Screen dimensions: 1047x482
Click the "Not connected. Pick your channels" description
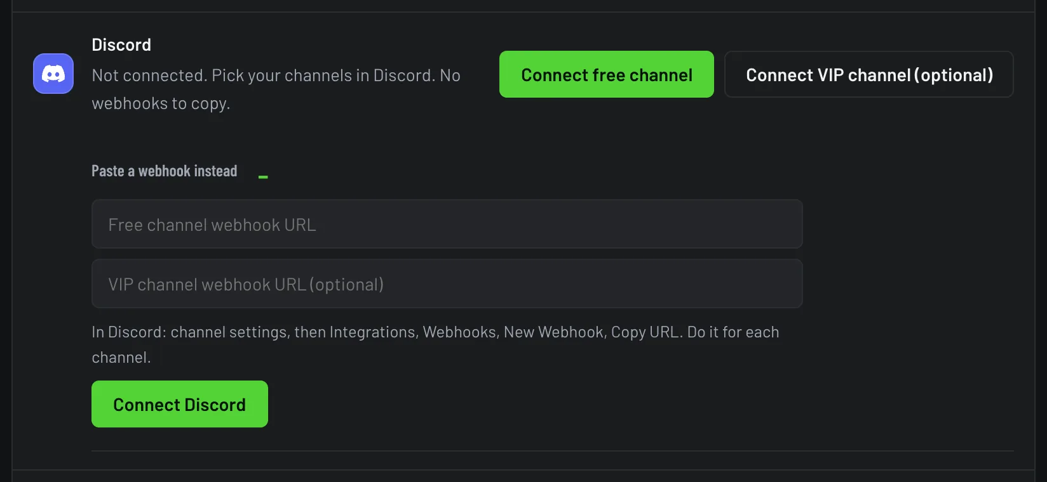coord(276,89)
